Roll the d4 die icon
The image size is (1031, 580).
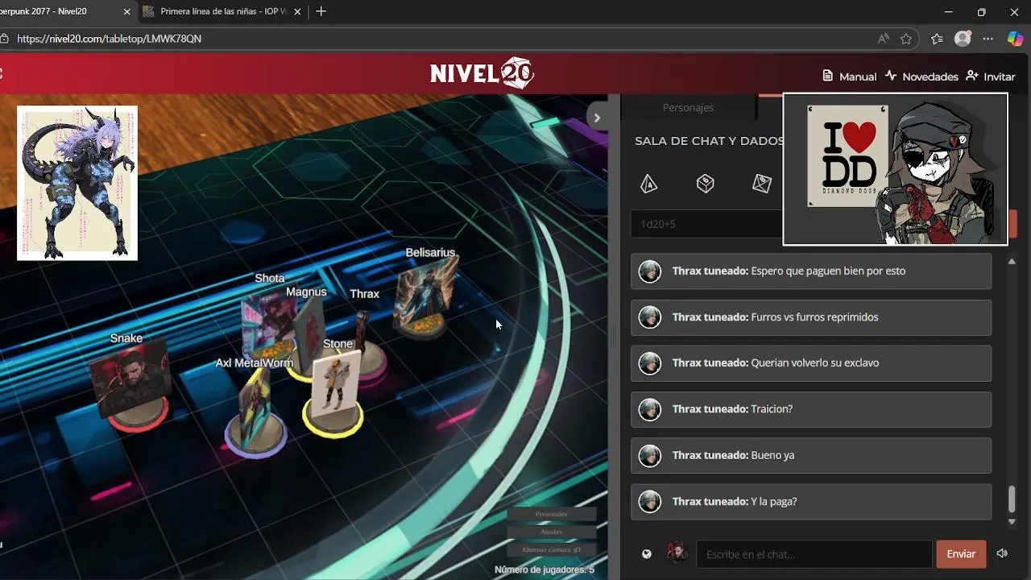pos(648,184)
